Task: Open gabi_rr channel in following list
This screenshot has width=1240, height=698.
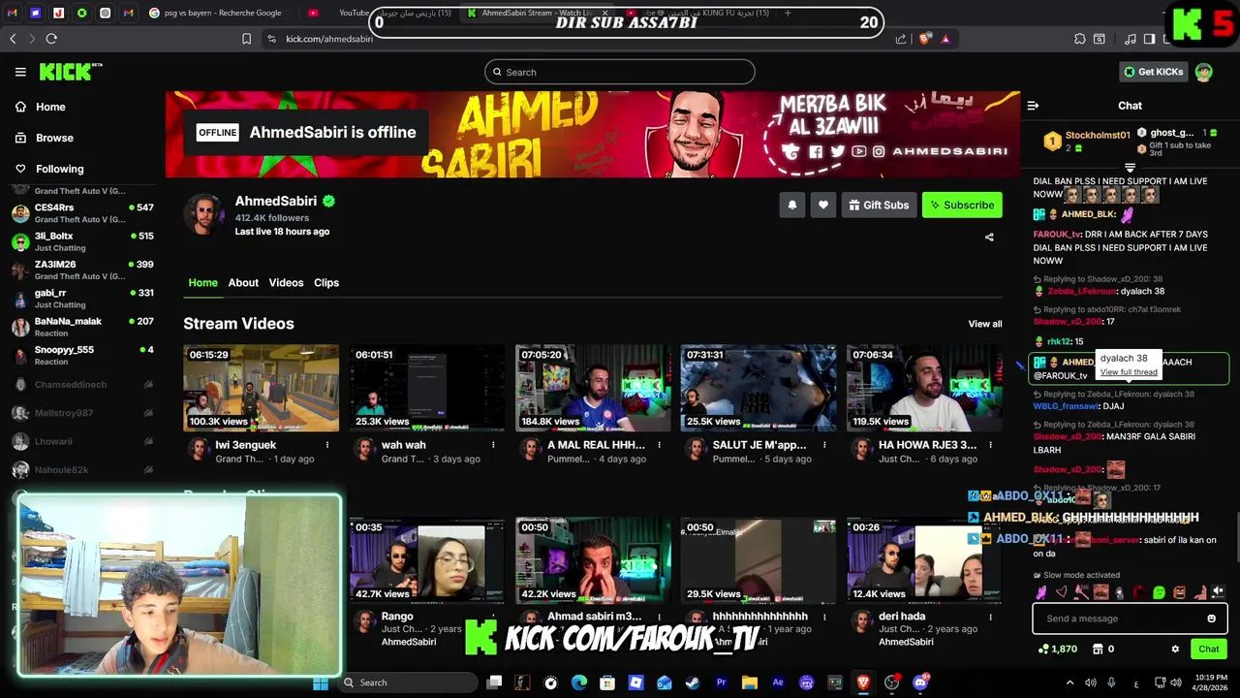Action: tap(82, 298)
